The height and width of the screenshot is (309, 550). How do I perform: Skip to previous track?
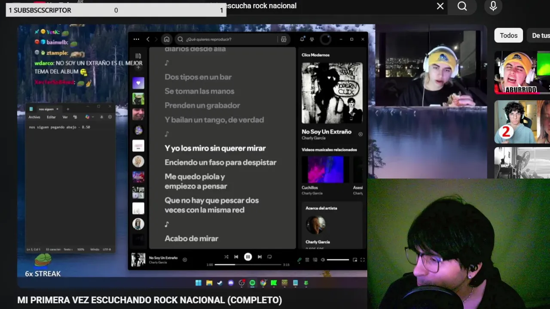click(236, 257)
